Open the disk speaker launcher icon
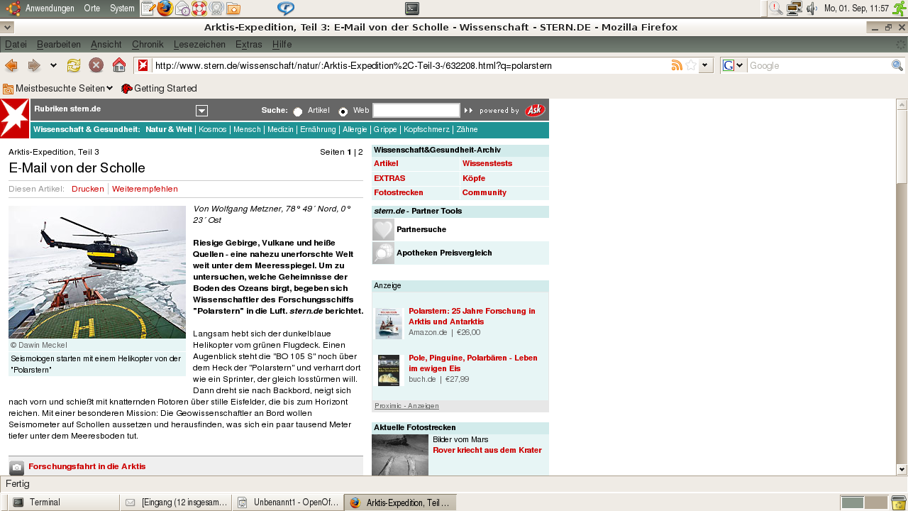The width and height of the screenshot is (908, 511). pos(216,9)
